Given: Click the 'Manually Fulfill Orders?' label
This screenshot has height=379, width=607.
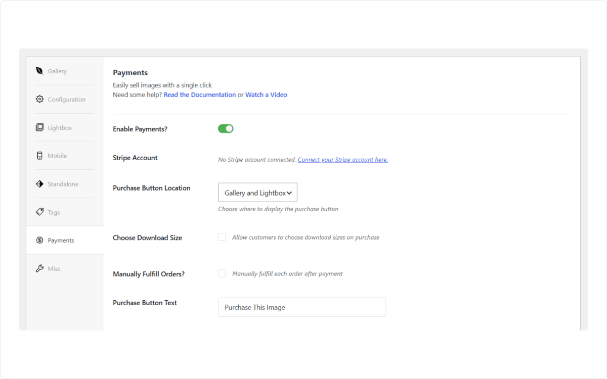Looking at the screenshot, I should 149,274.
